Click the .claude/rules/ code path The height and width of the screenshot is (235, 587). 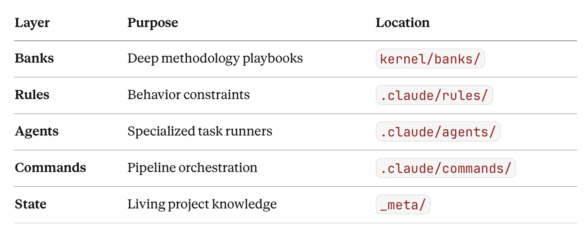[434, 95]
